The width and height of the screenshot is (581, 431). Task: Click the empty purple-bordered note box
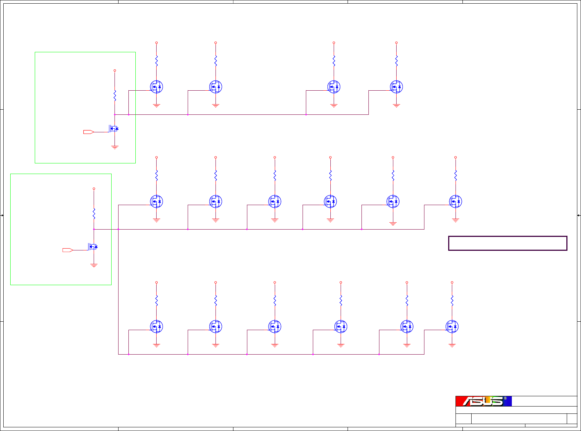(x=508, y=243)
